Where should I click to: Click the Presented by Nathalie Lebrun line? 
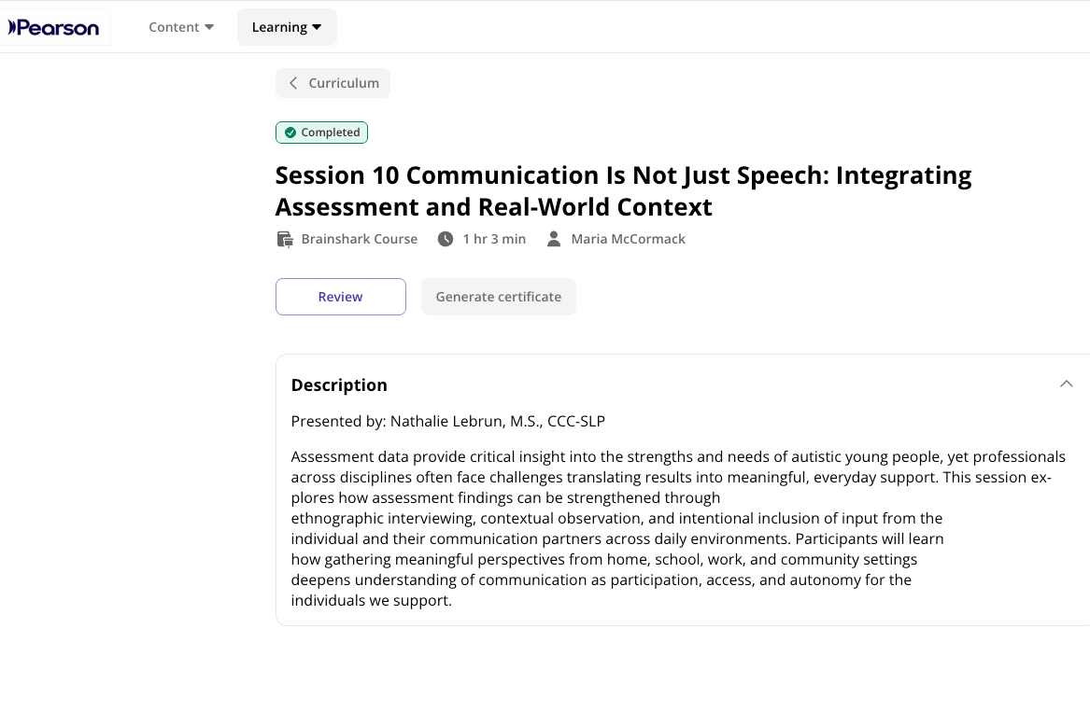point(448,422)
